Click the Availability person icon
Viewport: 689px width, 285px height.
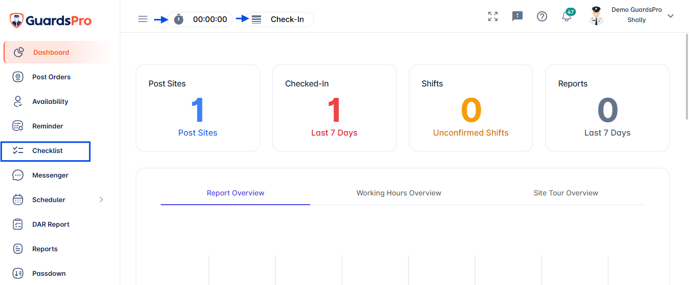18,101
